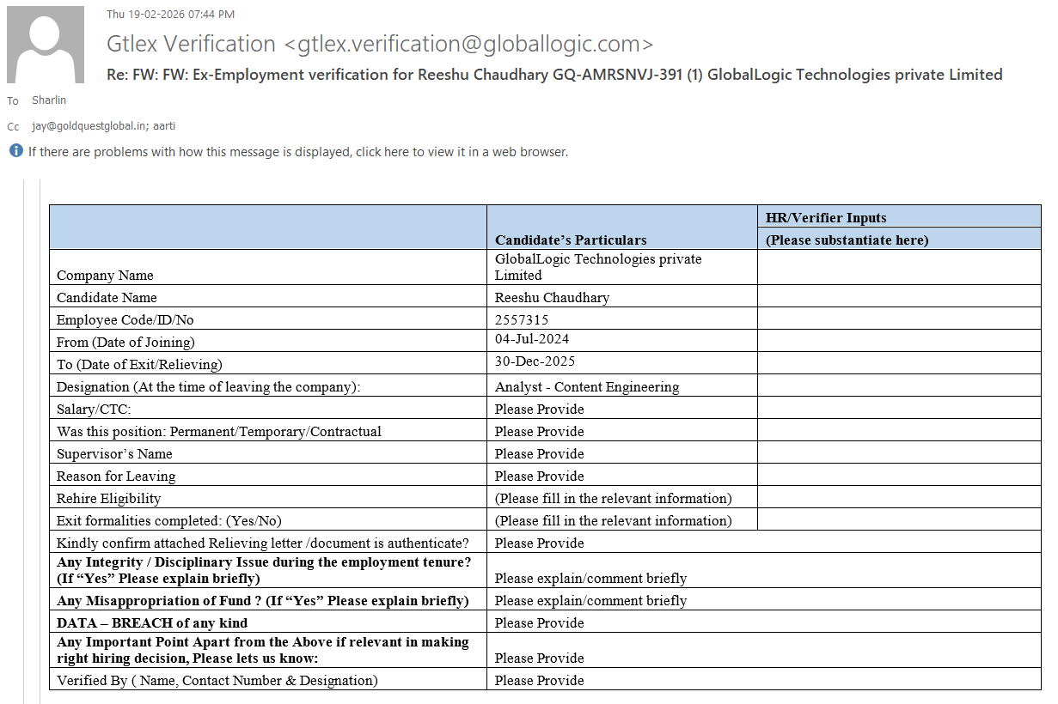Click the empty verifier cell for Salary/CTC row
This screenshot has width=1058, height=704.
[x=898, y=409]
